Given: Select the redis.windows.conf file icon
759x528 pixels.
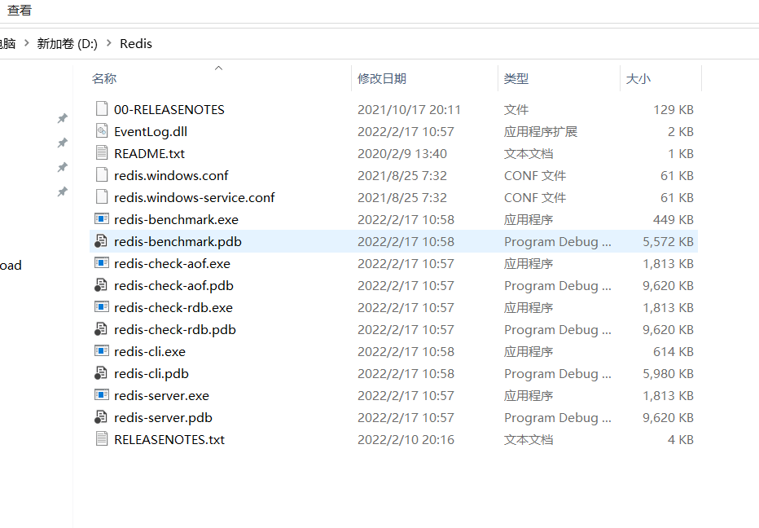Looking at the screenshot, I should click(102, 175).
